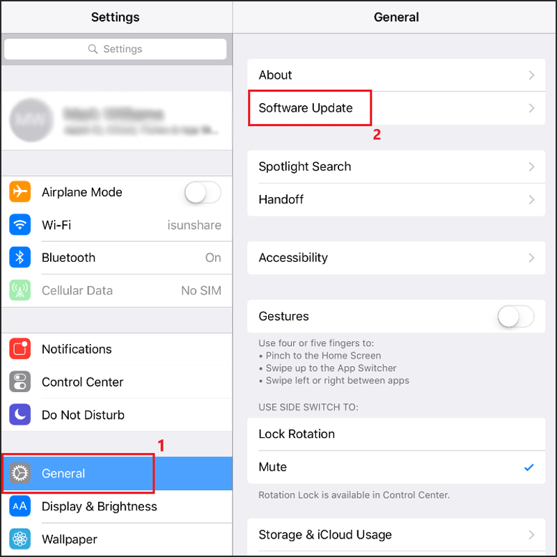The image size is (557, 557).
Task: Open the Spotlight Search row
Action: [396, 166]
